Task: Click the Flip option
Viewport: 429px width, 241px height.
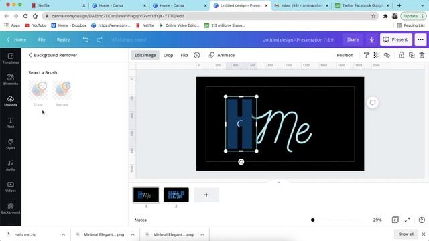Action: tap(184, 55)
